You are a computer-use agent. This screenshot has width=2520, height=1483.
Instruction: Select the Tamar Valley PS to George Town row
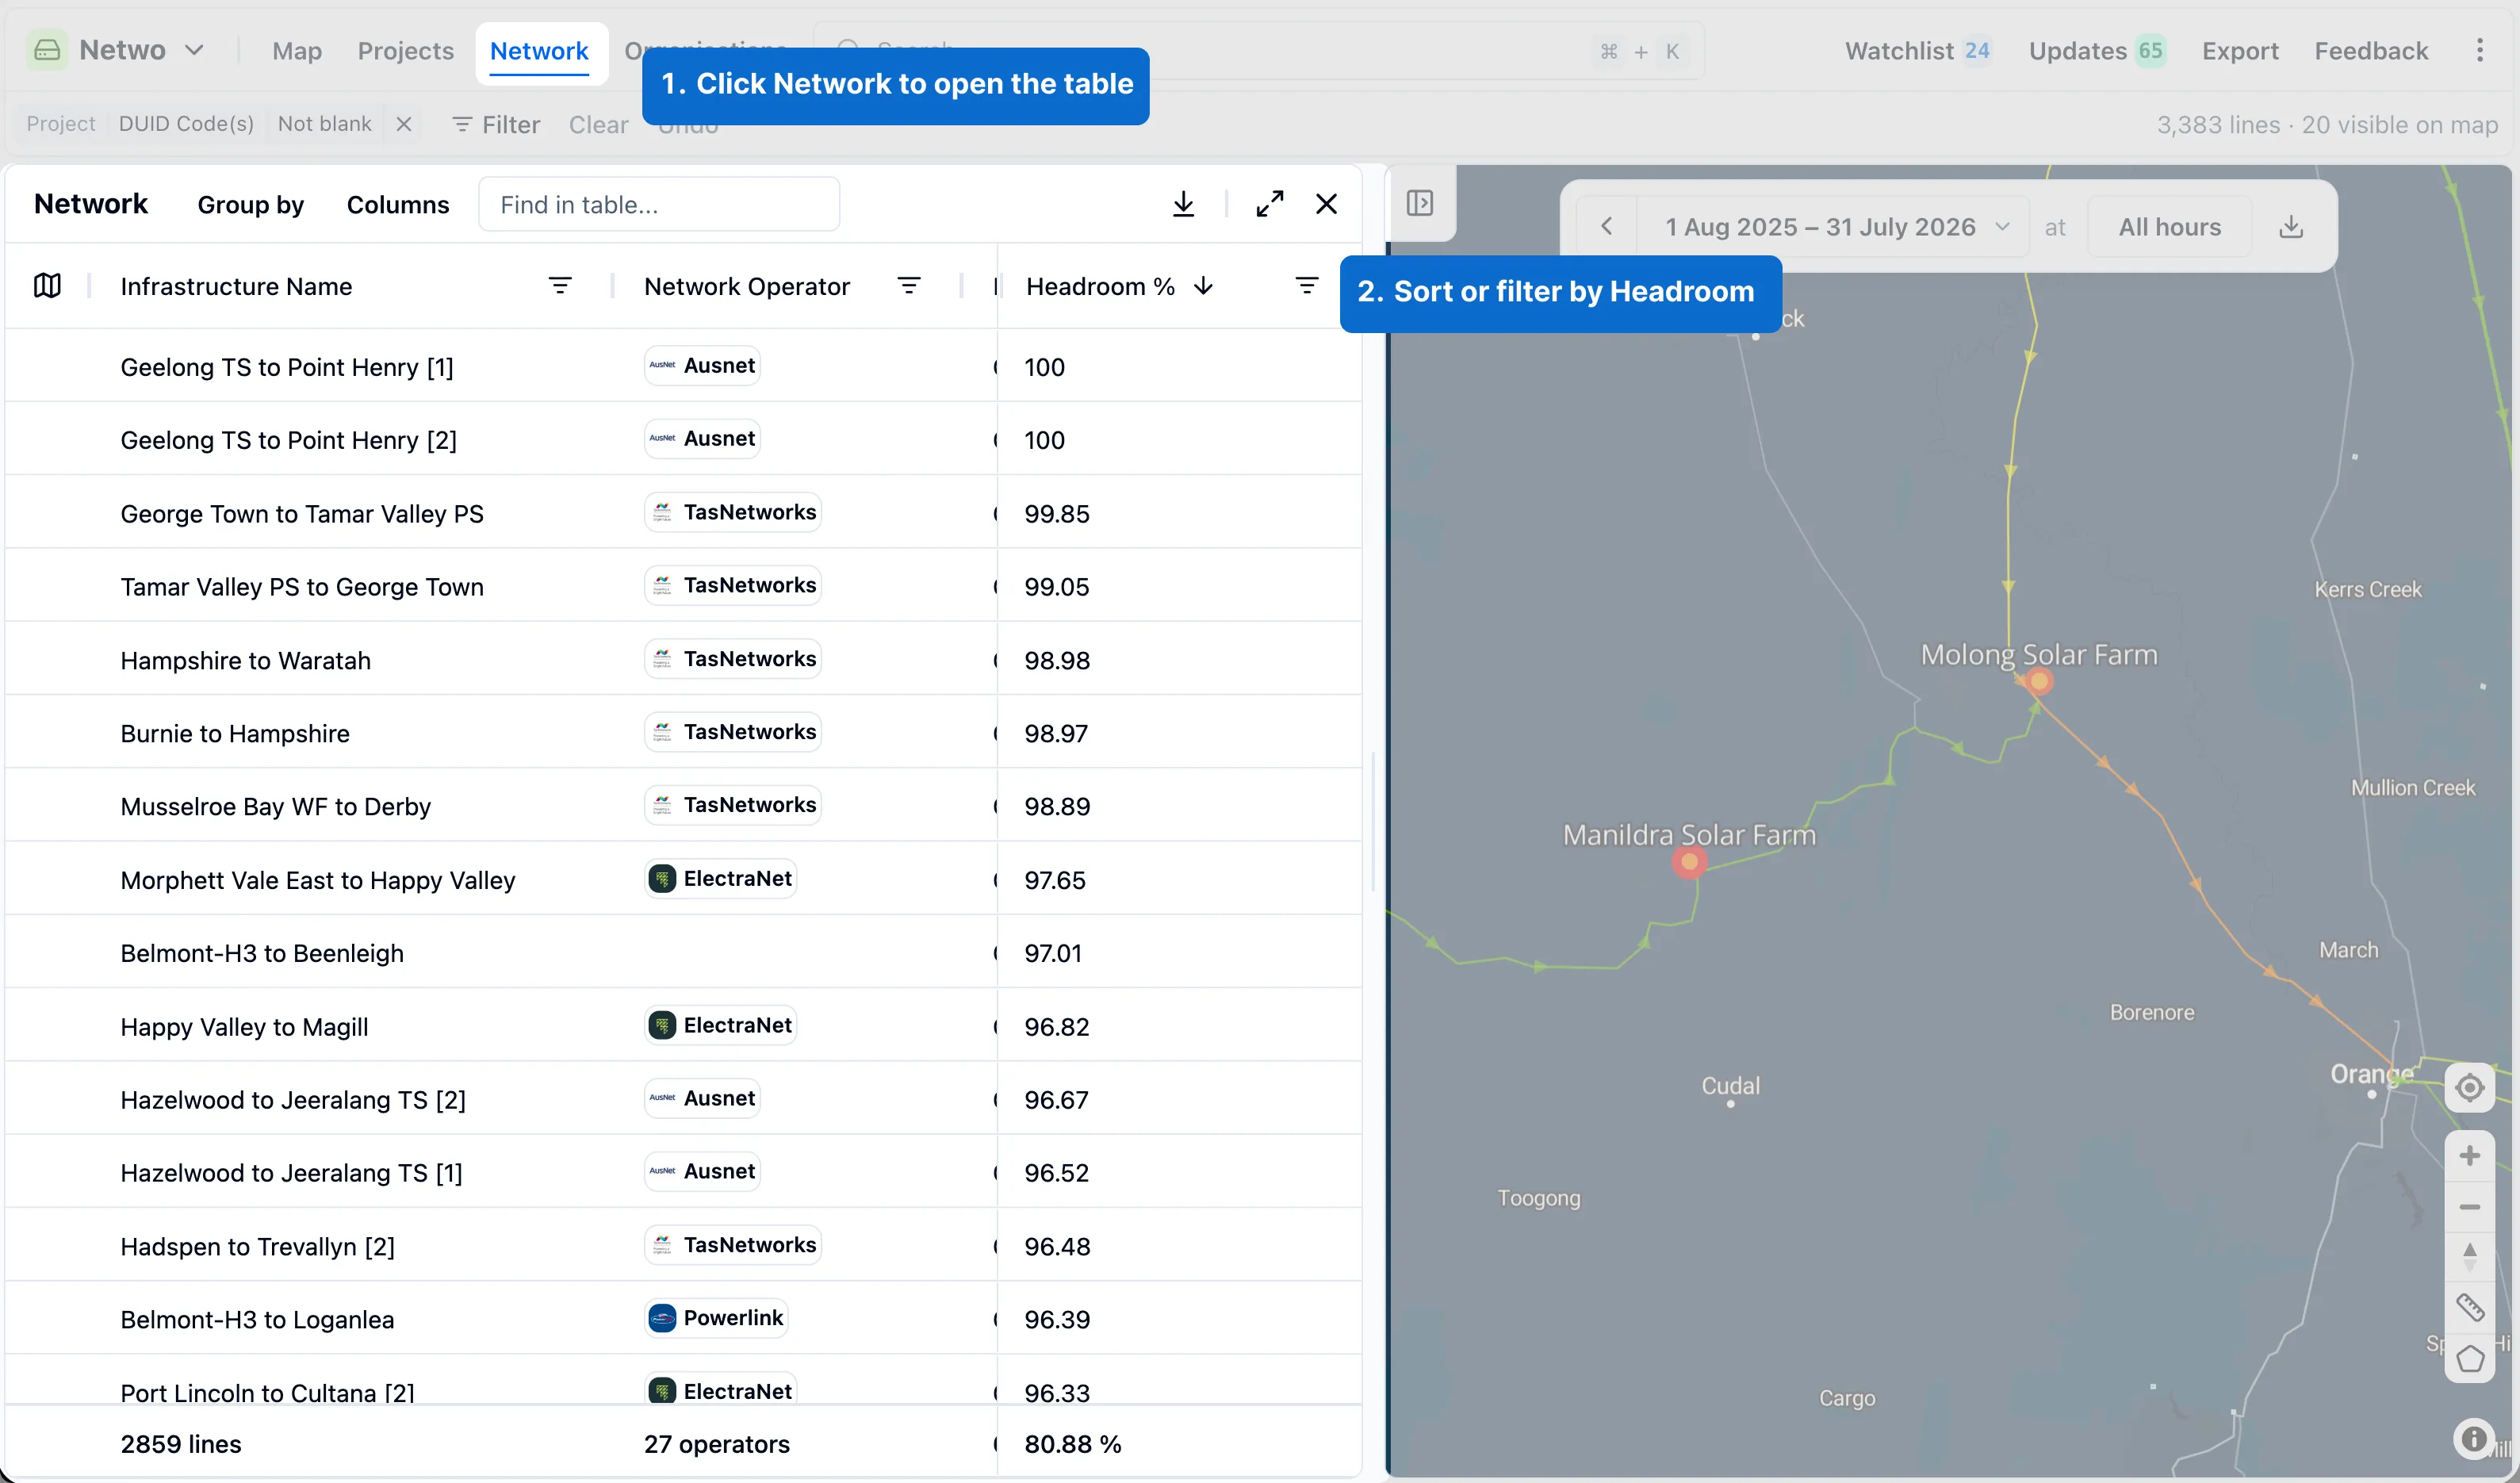click(x=683, y=586)
